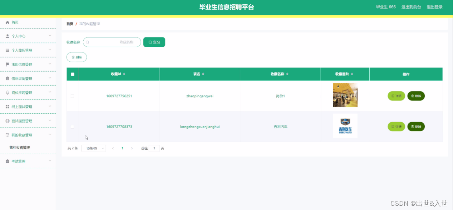
Task: Open the 岗位1 office thumbnail image
Action: [345, 95]
